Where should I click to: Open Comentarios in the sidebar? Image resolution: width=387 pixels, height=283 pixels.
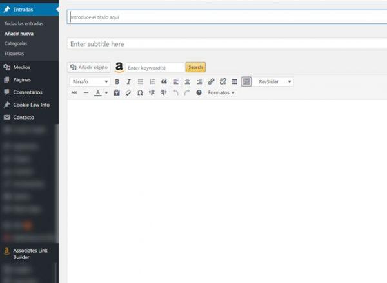tap(29, 92)
